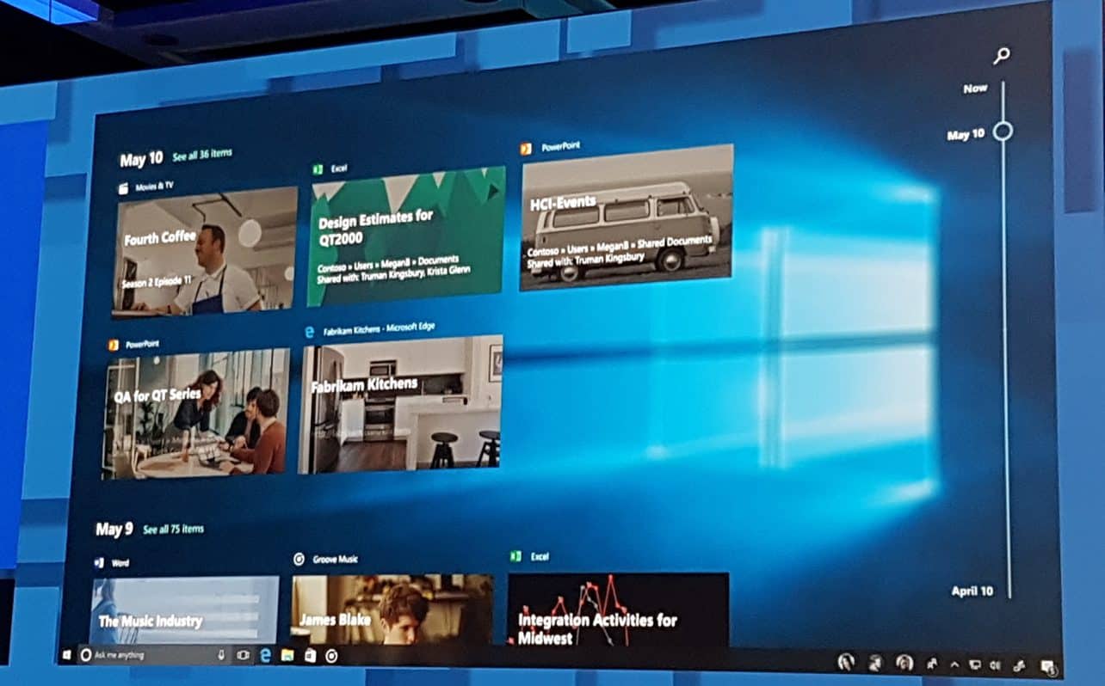Click the People icon in the taskbar

coord(932,664)
